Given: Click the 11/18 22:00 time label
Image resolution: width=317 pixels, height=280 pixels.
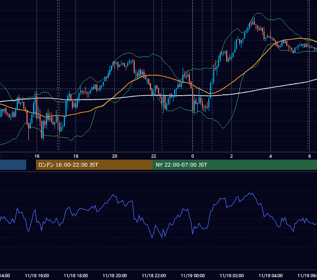Looking at the screenshot, I should (154, 275).
